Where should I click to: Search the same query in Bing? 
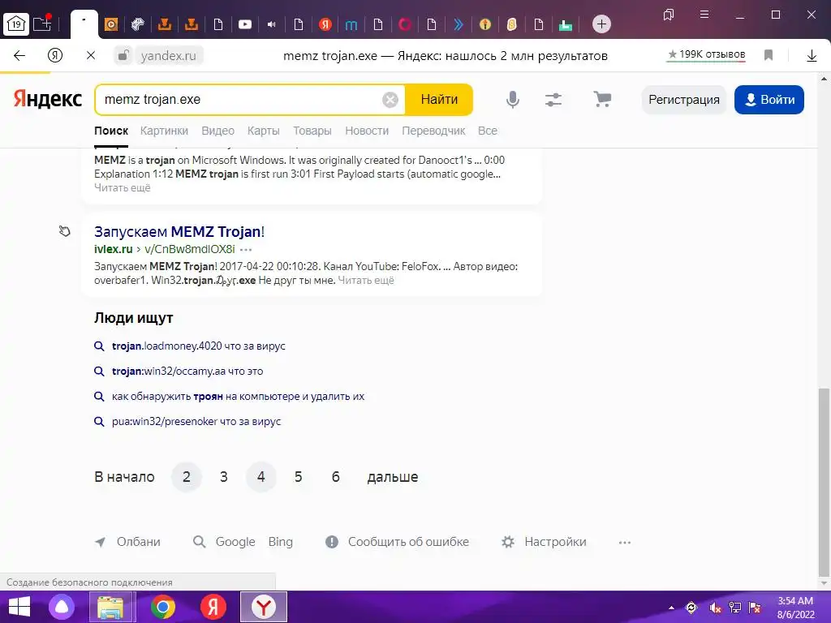280,542
